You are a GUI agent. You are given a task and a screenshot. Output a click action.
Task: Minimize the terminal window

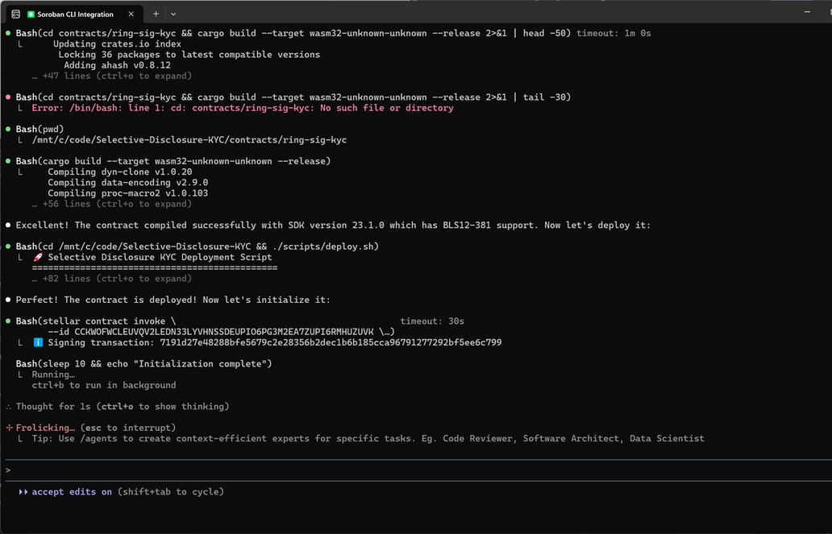(x=808, y=11)
